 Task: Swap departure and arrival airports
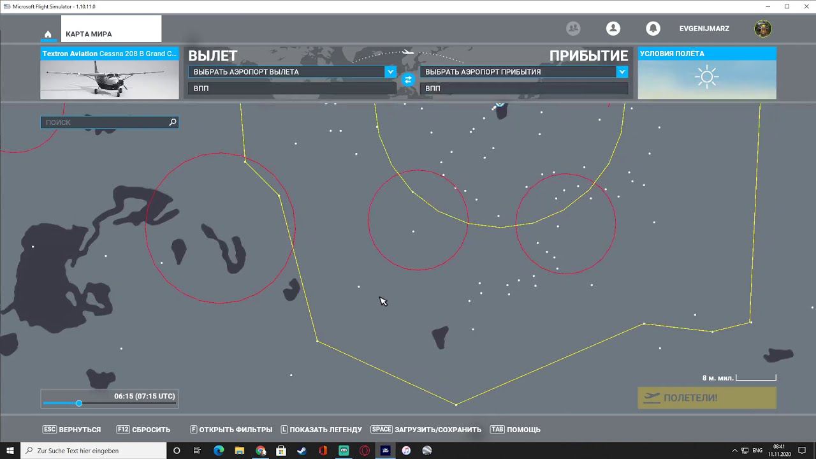pos(408,80)
